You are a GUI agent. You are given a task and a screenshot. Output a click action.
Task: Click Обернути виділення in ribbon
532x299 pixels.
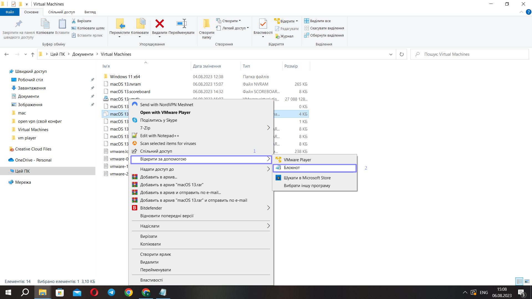(324, 35)
